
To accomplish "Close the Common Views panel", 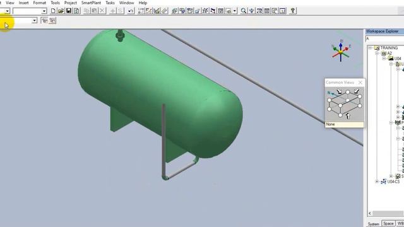I will click(360, 83).
